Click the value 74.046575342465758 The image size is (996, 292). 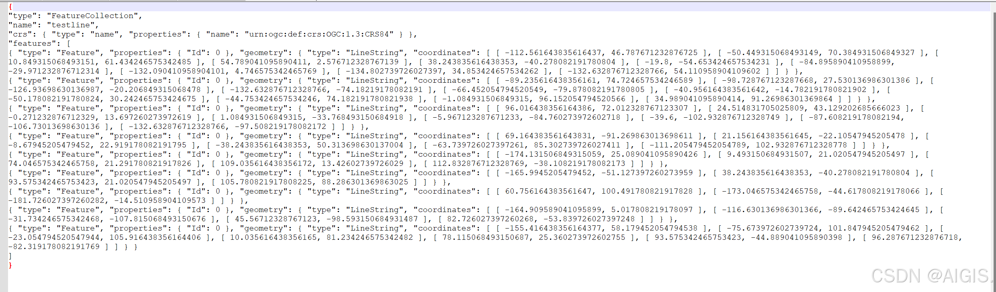tap(51, 163)
